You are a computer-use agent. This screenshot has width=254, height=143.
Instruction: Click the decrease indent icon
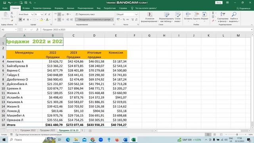(67, 19)
